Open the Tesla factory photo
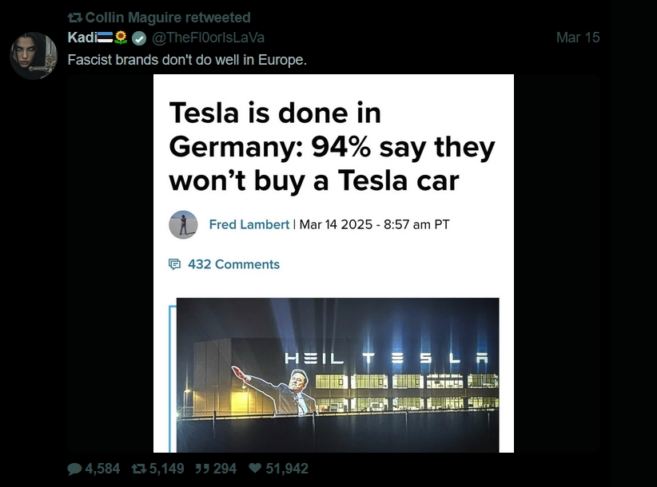Image resolution: width=657 pixels, height=487 pixels. click(x=337, y=374)
